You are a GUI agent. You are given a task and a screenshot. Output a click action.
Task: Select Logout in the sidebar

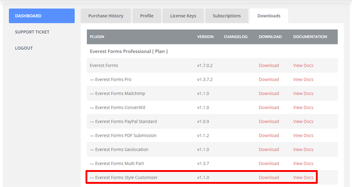(24, 48)
